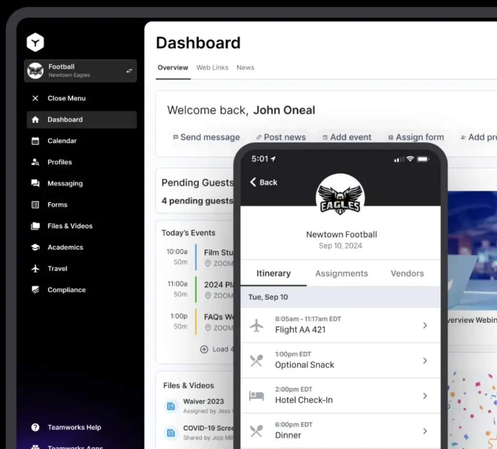Open the Forms sidebar icon
This screenshot has height=449, width=497.
(x=35, y=205)
